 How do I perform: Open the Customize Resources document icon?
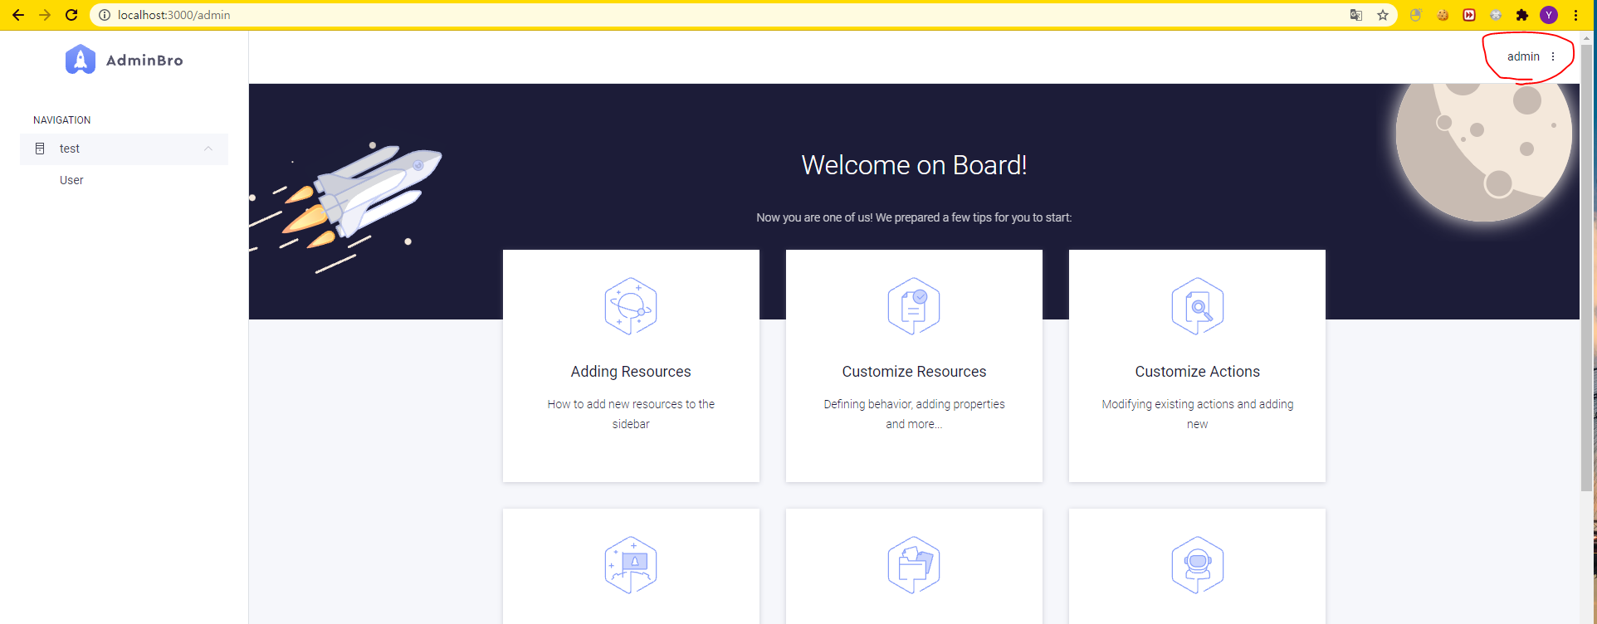[x=914, y=306]
